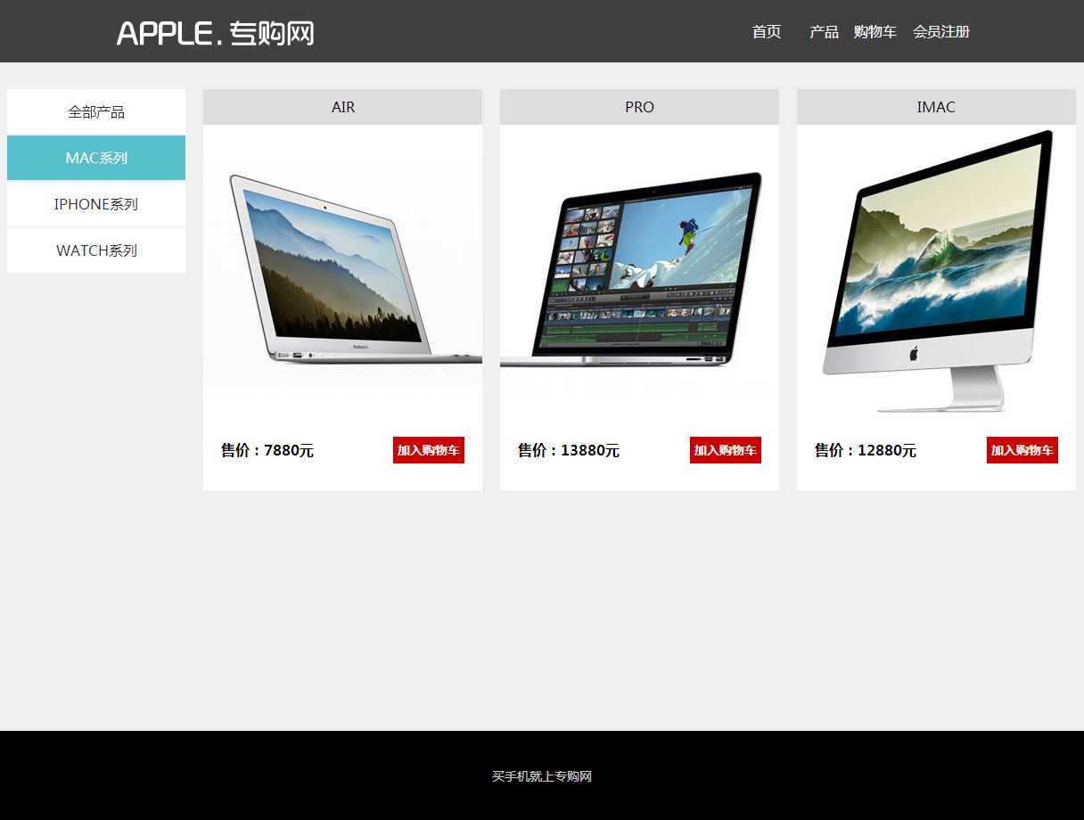Add the PRO to cart with 加入购物车
Viewport: 1084px width, 820px height.
pyautogui.click(x=725, y=450)
